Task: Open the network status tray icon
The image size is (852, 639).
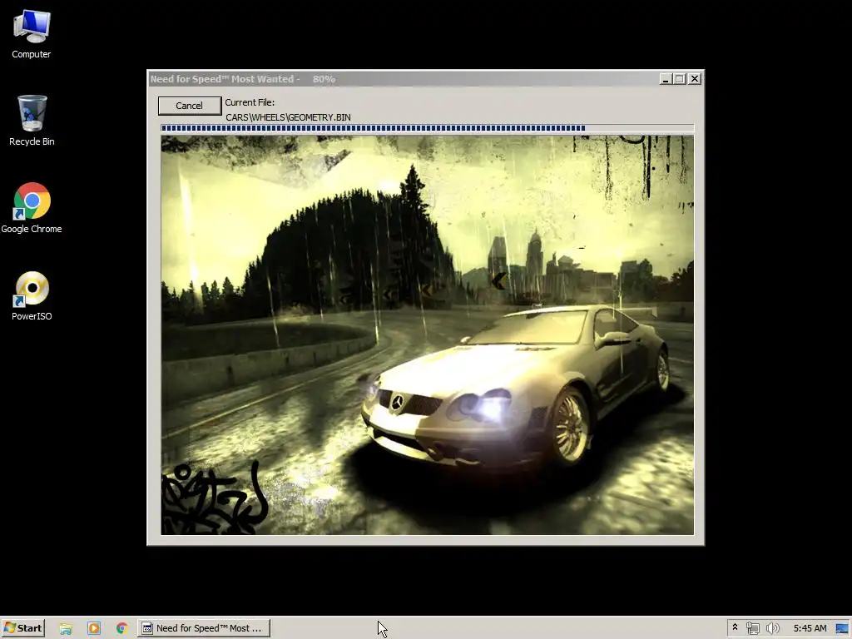Action: point(752,628)
